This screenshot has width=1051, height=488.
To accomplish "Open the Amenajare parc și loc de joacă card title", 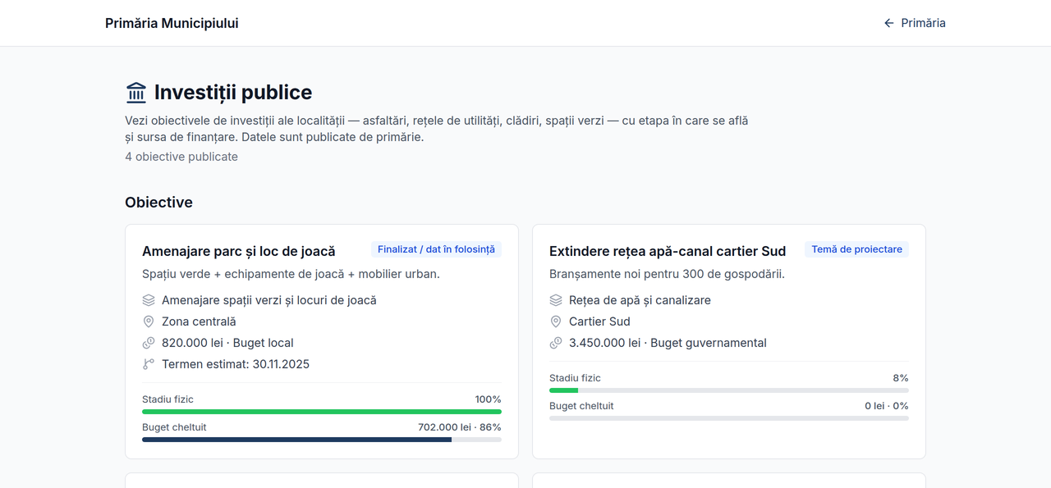I will click(239, 251).
